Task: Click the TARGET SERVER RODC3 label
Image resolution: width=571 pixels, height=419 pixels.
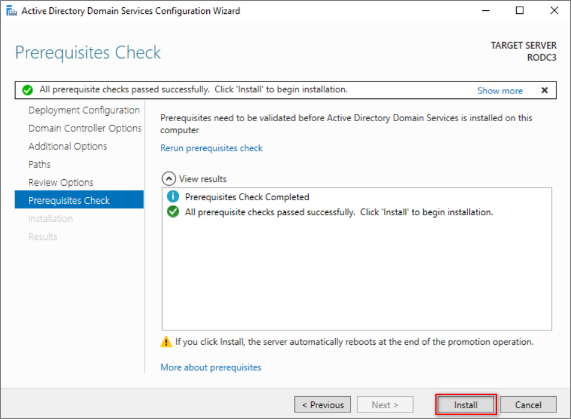Action: [523, 51]
